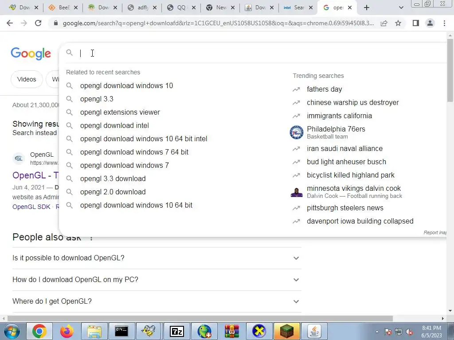Select suggestion "opengl download windows 10 64 bit intel"
The image size is (454, 340).
[144, 139]
